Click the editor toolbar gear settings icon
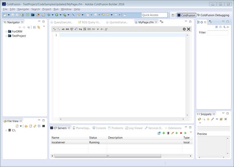The width and height of the screenshot is (234, 167). click(184, 29)
